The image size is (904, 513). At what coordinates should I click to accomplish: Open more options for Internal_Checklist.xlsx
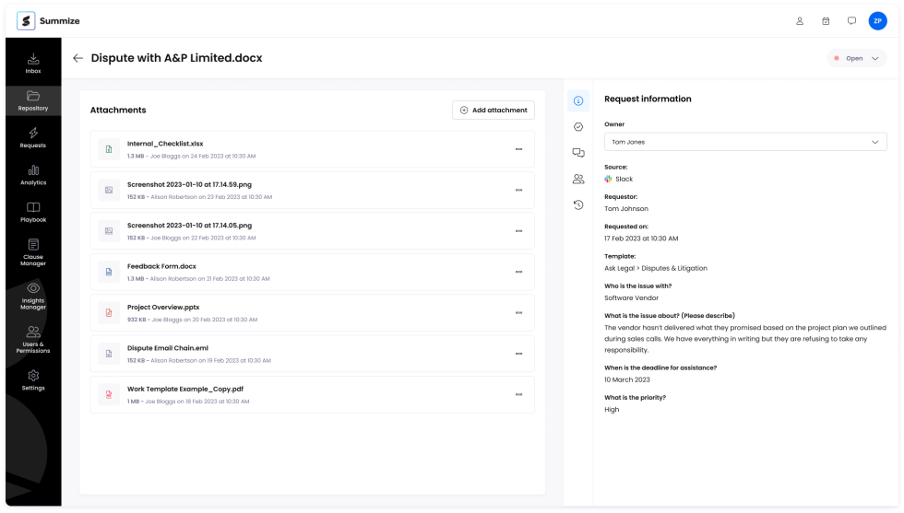pyautogui.click(x=518, y=149)
